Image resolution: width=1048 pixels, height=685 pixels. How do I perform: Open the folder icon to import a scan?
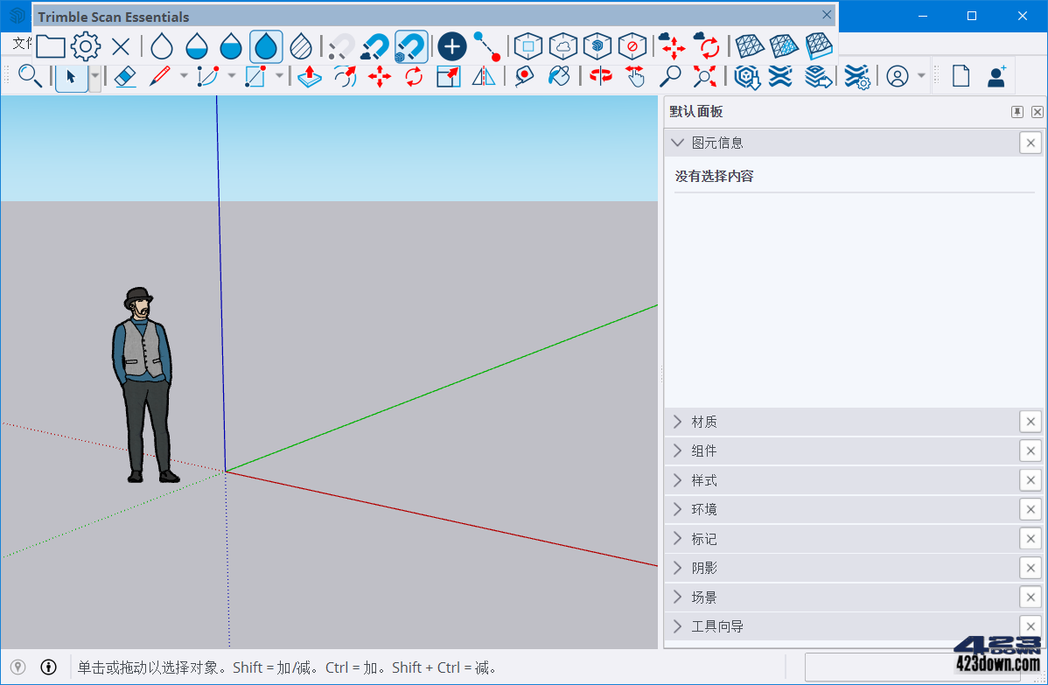(x=50, y=45)
